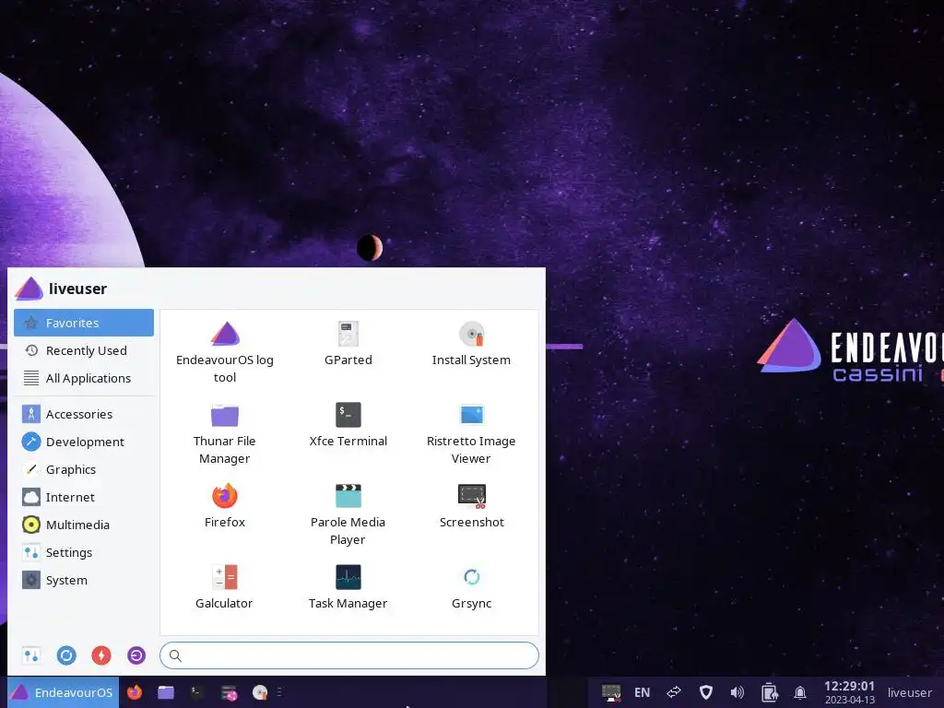The width and height of the screenshot is (944, 708).
Task: Click the panel launcher with pink badge
Action: (x=229, y=693)
